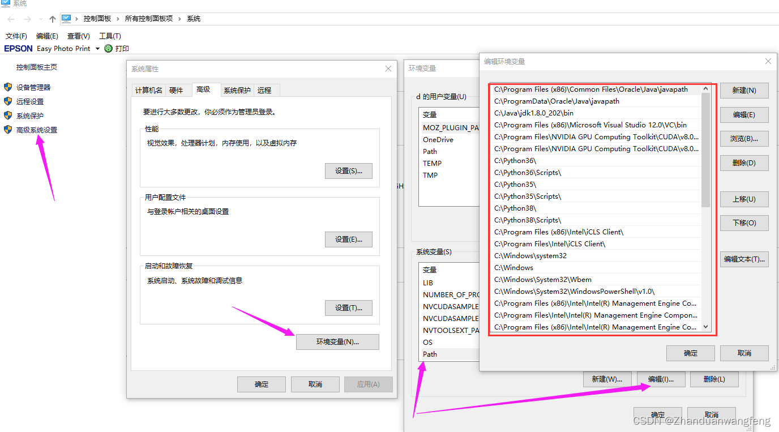Open the 文件(F) menu
This screenshot has height=432, width=779.
tap(16, 36)
